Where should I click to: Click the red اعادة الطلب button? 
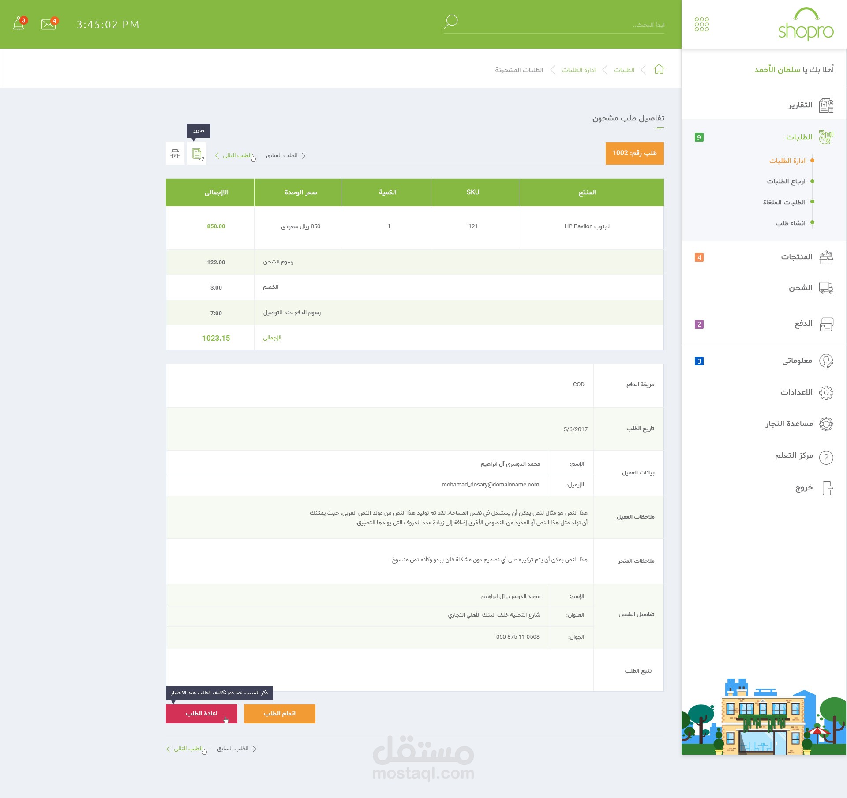click(x=201, y=714)
